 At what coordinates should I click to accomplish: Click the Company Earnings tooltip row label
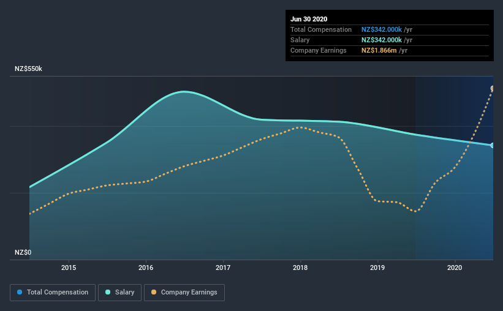tap(318, 50)
